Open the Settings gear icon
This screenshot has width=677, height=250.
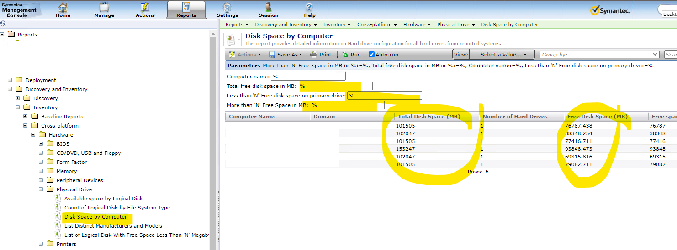(227, 8)
